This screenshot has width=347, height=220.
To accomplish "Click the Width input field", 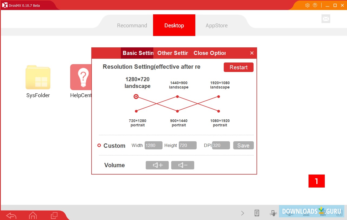I will pyautogui.click(x=154, y=145).
